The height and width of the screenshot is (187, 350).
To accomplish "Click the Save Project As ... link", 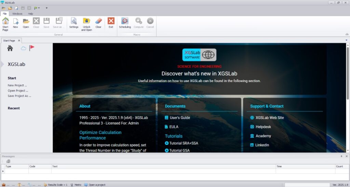I will tap(19, 96).
